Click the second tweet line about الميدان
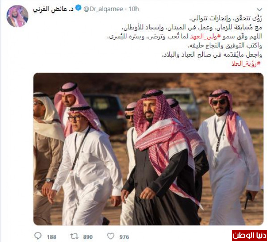This screenshot has height=242, width=268. point(192,28)
